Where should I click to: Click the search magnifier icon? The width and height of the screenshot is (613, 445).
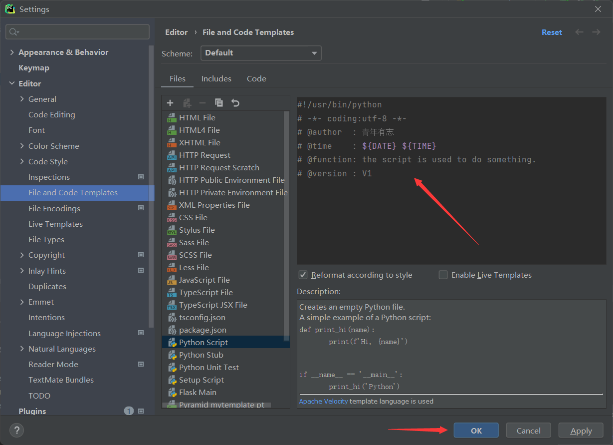14,32
